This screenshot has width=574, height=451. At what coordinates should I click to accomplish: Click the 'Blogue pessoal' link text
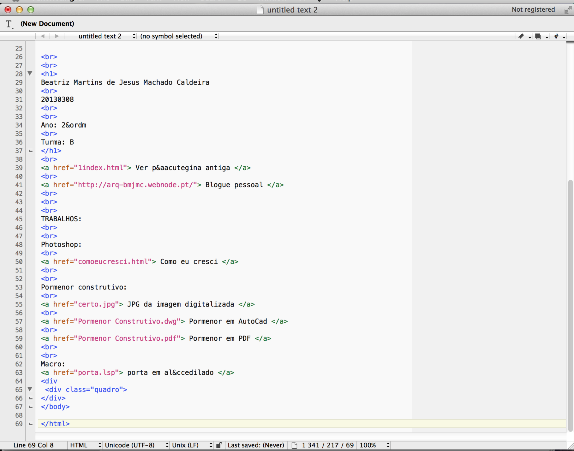[x=234, y=185]
